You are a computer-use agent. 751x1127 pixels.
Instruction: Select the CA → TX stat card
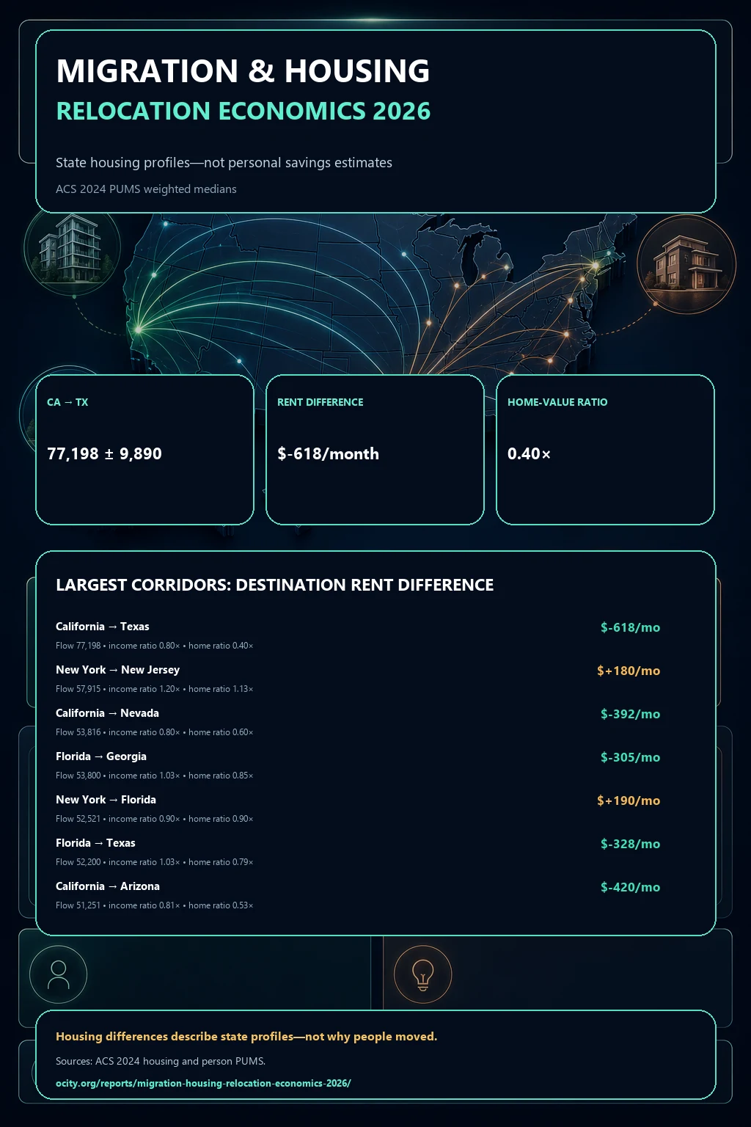click(x=144, y=450)
